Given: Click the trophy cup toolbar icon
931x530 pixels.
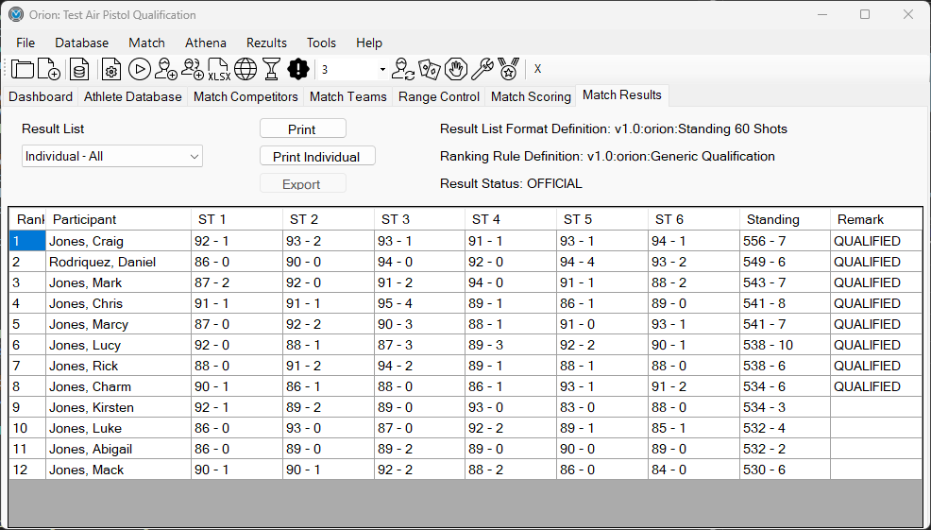Looking at the screenshot, I should [271, 69].
